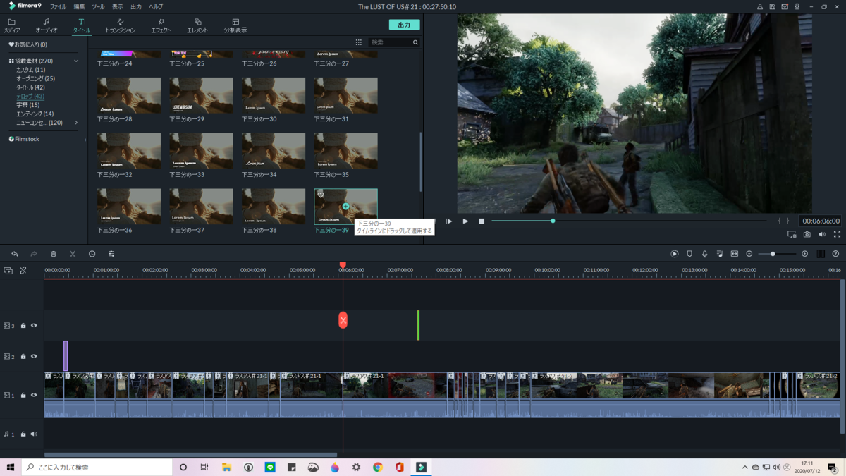Lock video track 1
The height and width of the screenshot is (476, 846).
point(23,396)
